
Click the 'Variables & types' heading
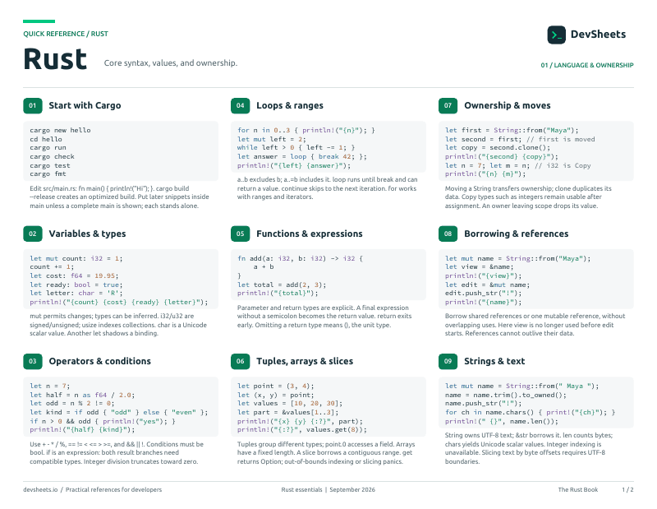click(87, 234)
